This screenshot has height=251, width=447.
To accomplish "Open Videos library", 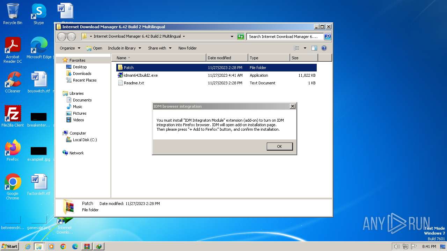I will pos(78,120).
